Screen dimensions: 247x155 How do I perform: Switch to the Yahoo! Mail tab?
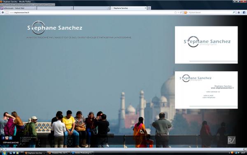[x=19, y=8]
